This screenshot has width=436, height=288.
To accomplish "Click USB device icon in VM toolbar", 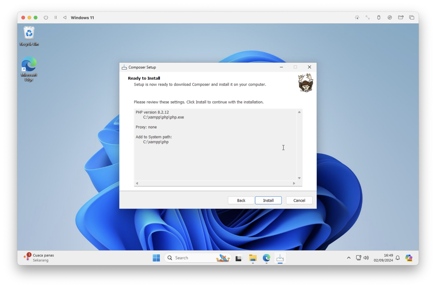I will point(379,17).
